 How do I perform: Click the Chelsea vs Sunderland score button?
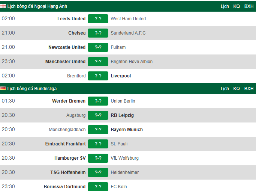98,33
